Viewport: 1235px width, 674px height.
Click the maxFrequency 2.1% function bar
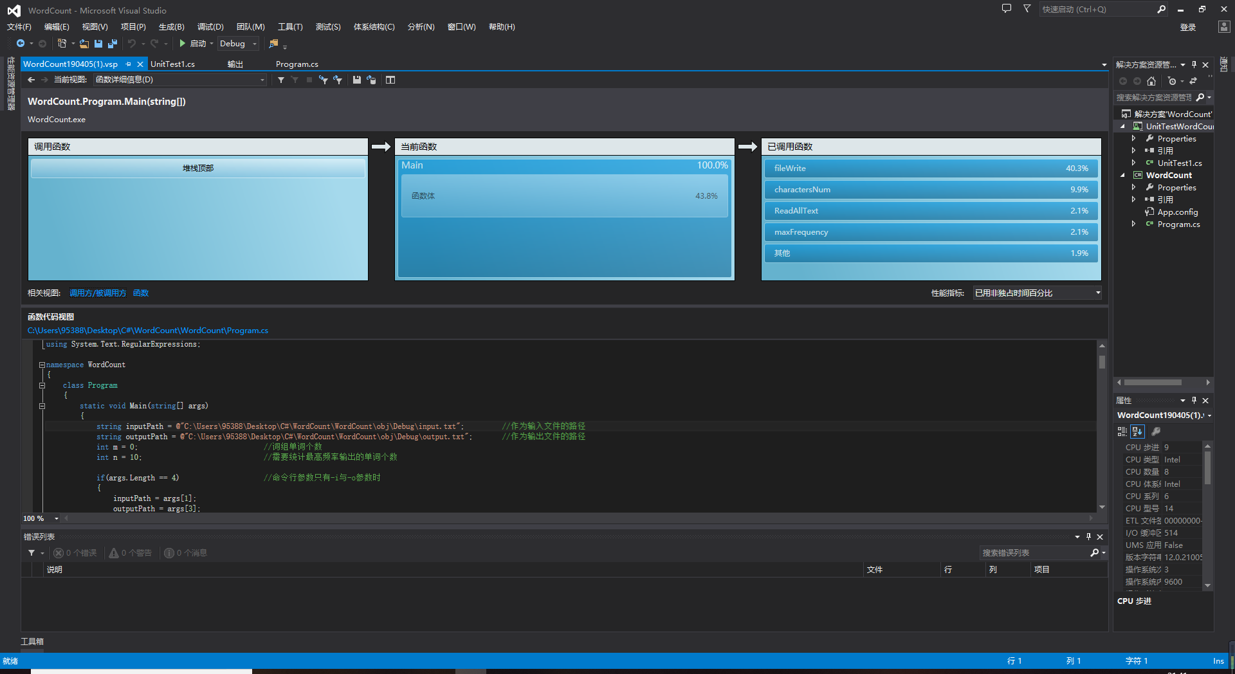coord(931,232)
